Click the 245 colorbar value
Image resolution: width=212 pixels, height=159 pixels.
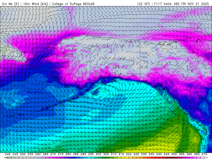click(15, 154)
